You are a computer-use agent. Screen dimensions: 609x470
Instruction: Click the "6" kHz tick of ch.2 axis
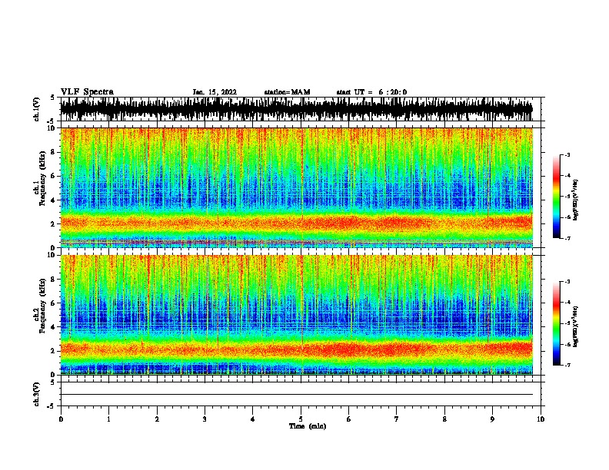pos(54,303)
